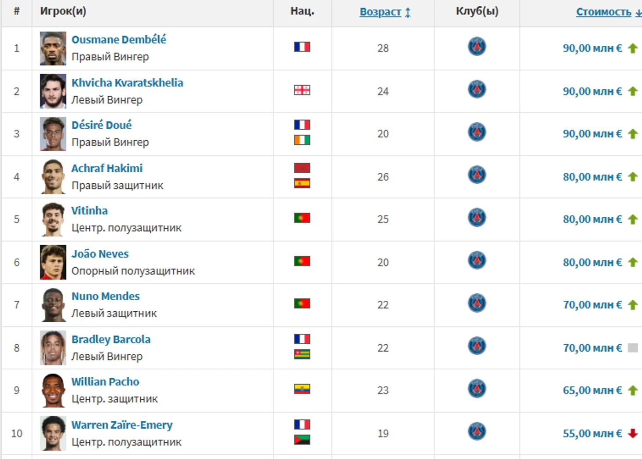This screenshot has height=459, width=642.
Task: Click green up arrow beside Nuno Mendes value
Action: [633, 305]
